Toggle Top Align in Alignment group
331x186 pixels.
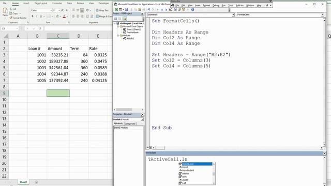(73, 10)
